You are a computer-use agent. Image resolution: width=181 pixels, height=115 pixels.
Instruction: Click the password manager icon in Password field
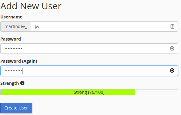(172, 49)
